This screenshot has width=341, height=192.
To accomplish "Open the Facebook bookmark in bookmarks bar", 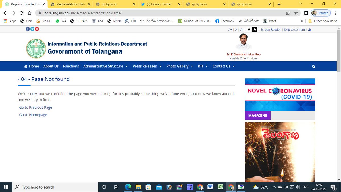I will click(x=225, y=21).
